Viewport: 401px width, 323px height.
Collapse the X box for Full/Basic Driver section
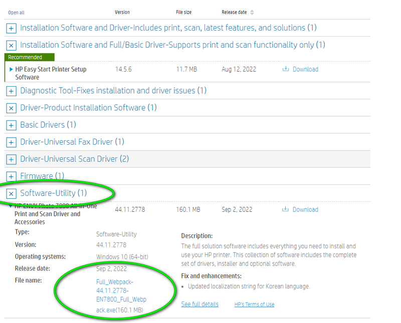coord(11,45)
